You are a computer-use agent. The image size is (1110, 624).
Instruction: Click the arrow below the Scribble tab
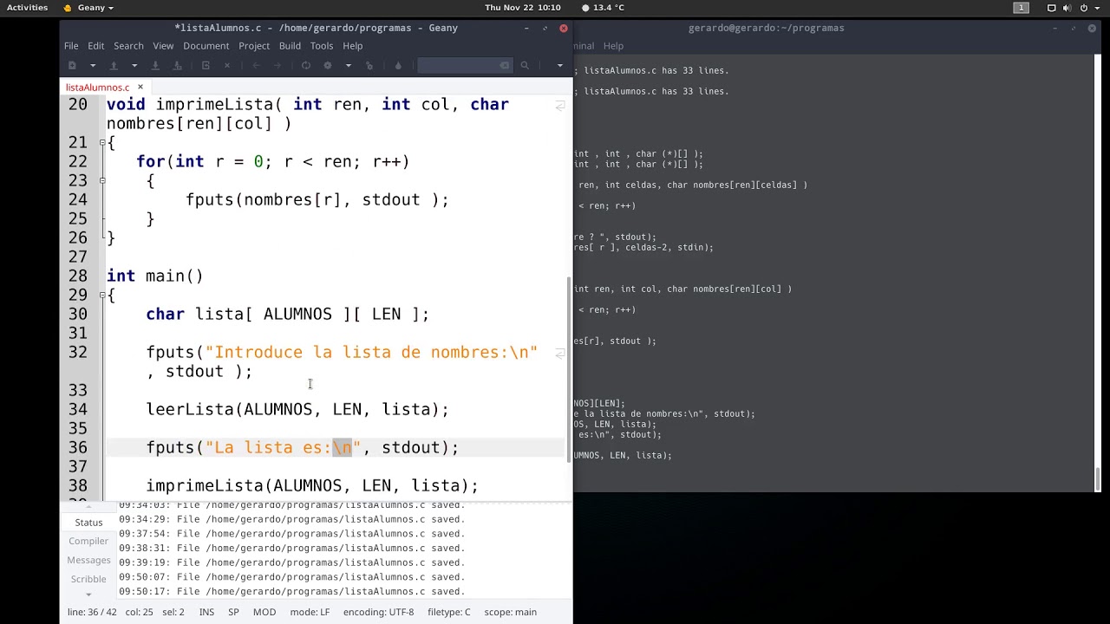click(x=88, y=595)
